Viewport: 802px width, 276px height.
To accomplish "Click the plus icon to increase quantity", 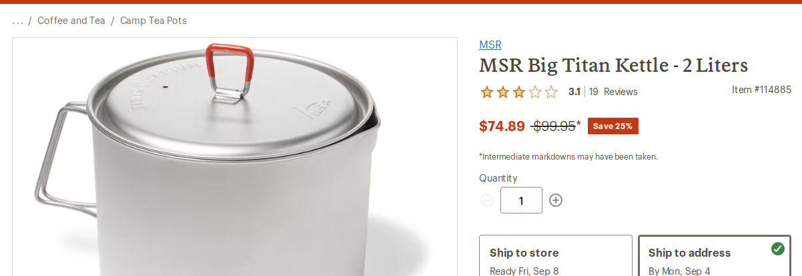I will 556,200.
